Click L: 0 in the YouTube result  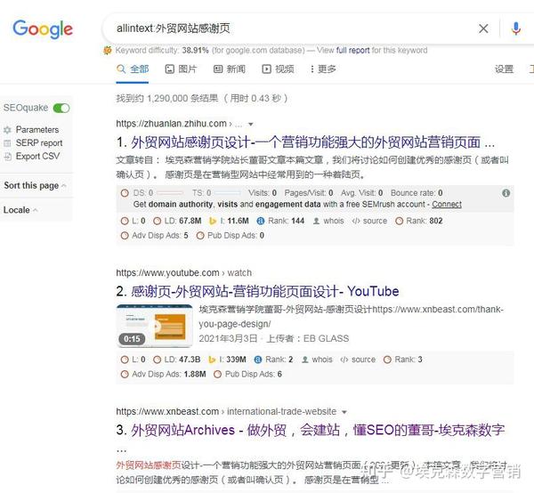(133, 360)
